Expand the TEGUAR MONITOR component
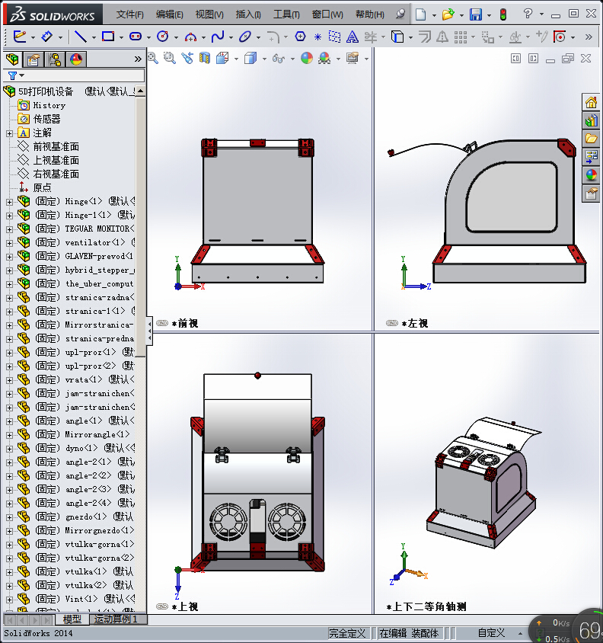The height and width of the screenshot is (643, 603). pyautogui.click(x=9, y=229)
